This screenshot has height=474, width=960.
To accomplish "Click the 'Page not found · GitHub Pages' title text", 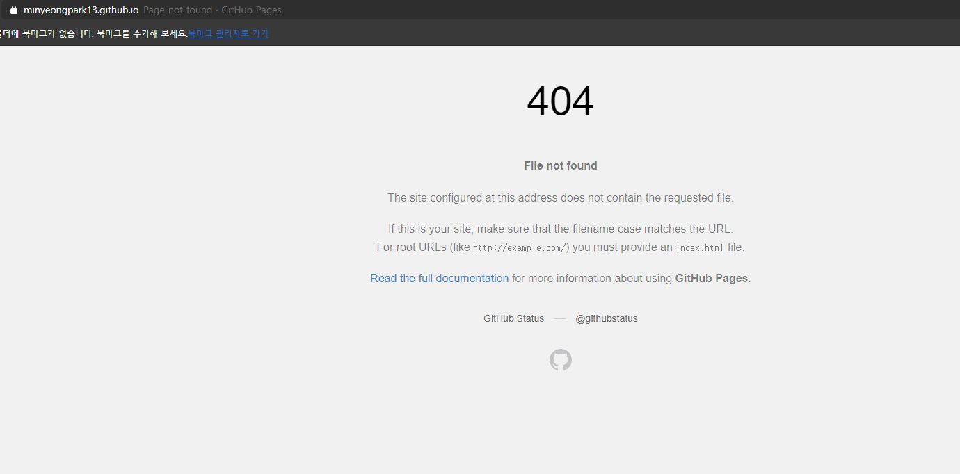I will [x=212, y=10].
